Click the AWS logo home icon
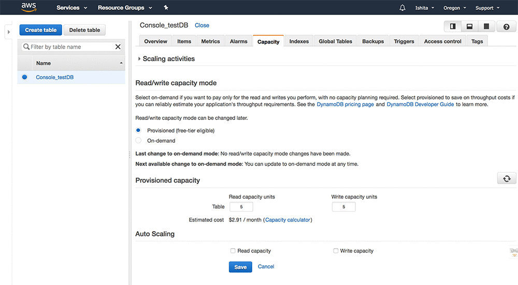This screenshot has width=518, height=285. [28, 8]
